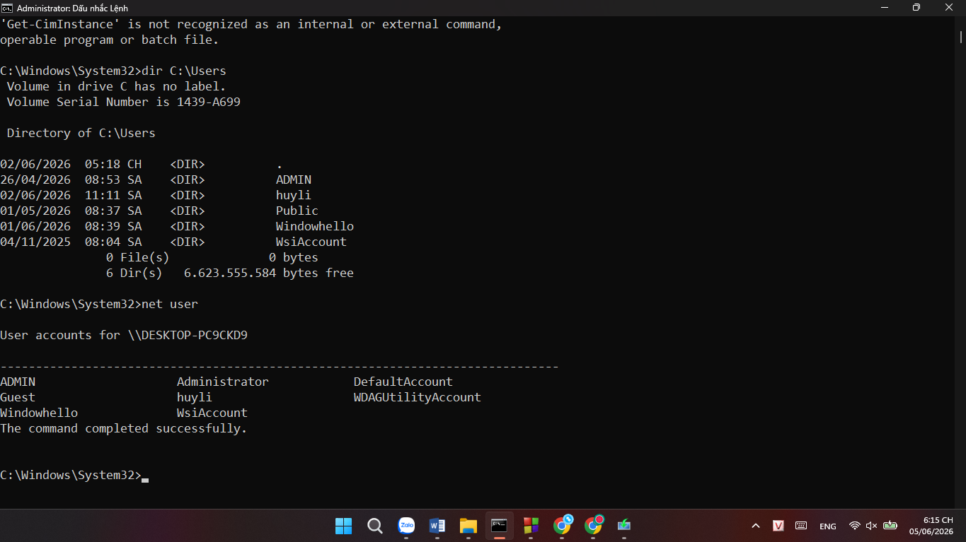The height and width of the screenshot is (542, 966).
Task: Click the 'net user' command text
Action: tap(170, 304)
